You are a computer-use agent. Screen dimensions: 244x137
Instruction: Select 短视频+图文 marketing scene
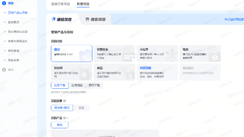point(62,108)
